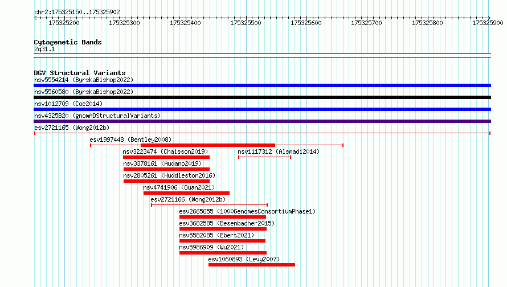The width and height of the screenshot is (507, 287).
Task: Select the blue nsv1012709 Coe2014 bar
Action: [262, 109]
